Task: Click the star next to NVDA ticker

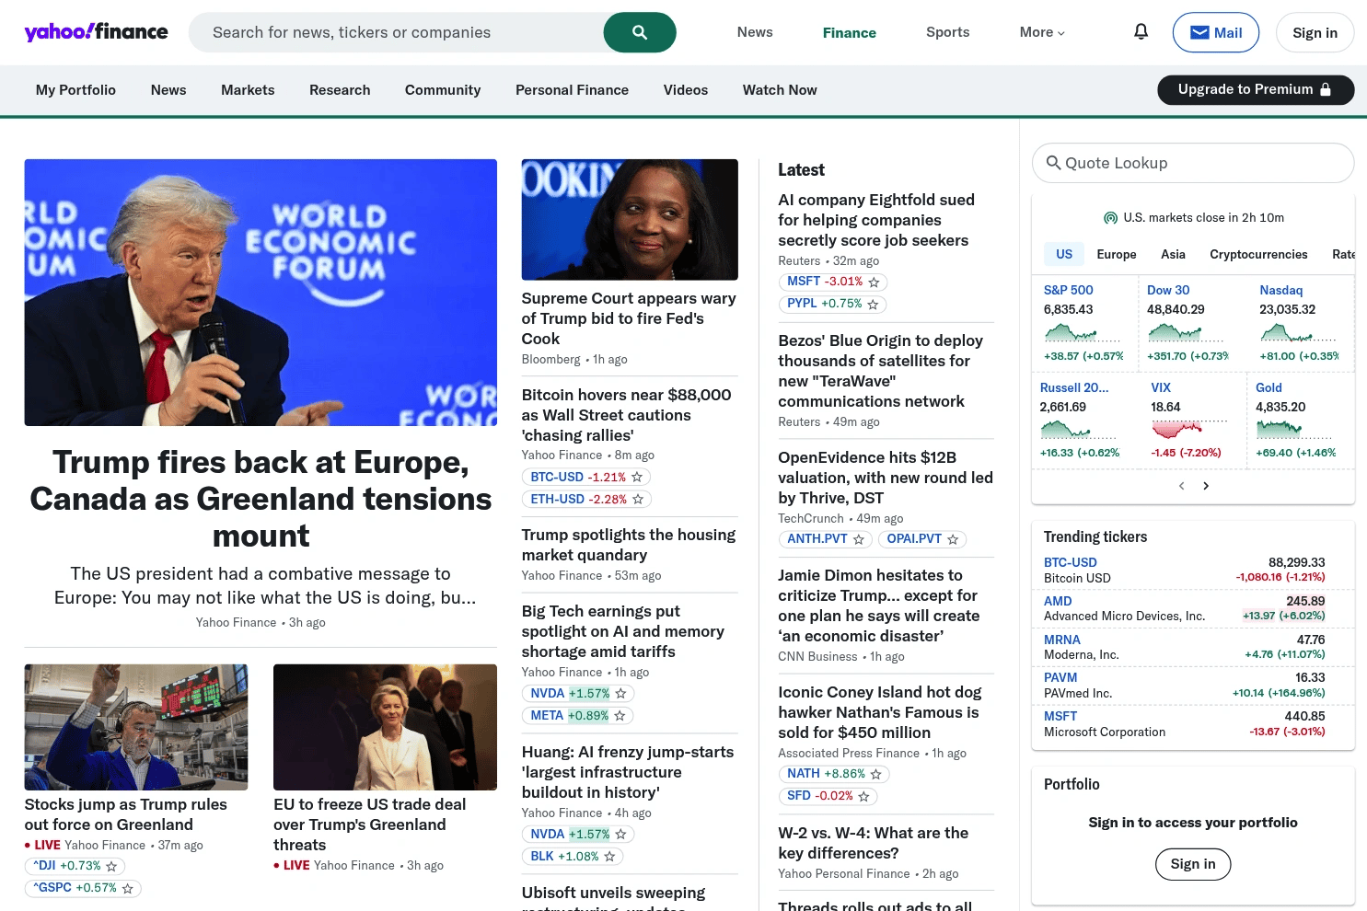Action: (x=621, y=693)
